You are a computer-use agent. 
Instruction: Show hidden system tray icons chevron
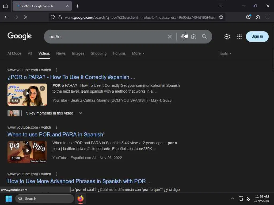233,199
